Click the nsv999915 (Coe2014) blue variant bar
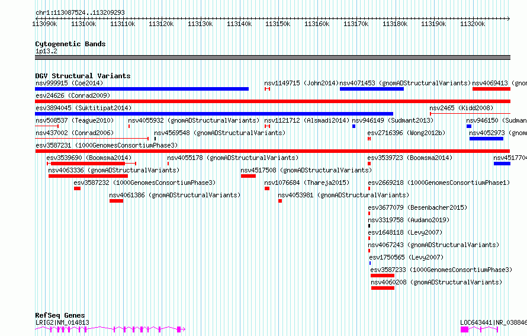Screen dimensions: 527x336 pyautogui.click(x=142, y=89)
